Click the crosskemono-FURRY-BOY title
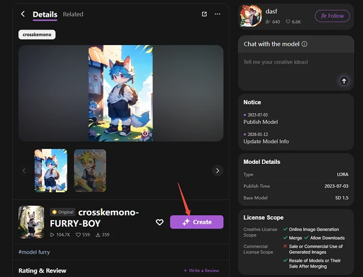The width and height of the screenshot is (363, 277). tap(94, 217)
